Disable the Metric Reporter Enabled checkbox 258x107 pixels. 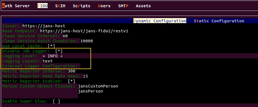point(72,81)
